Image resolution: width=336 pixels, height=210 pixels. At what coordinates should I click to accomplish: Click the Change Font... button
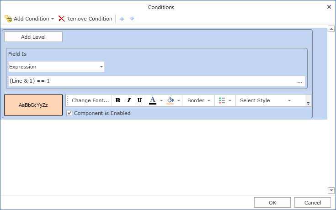pyautogui.click(x=90, y=100)
